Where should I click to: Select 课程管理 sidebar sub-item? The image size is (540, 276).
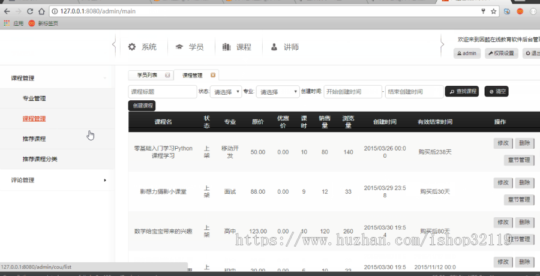coord(34,119)
